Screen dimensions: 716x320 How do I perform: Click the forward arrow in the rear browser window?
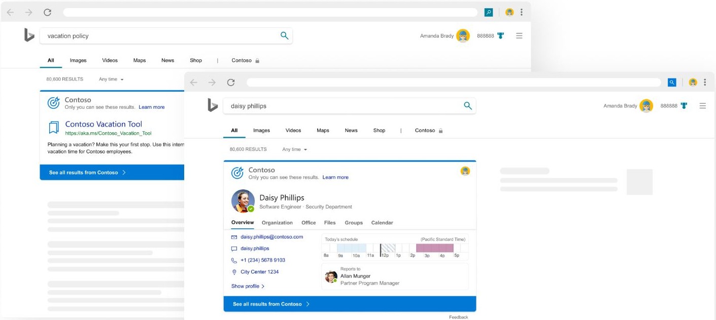(28, 12)
